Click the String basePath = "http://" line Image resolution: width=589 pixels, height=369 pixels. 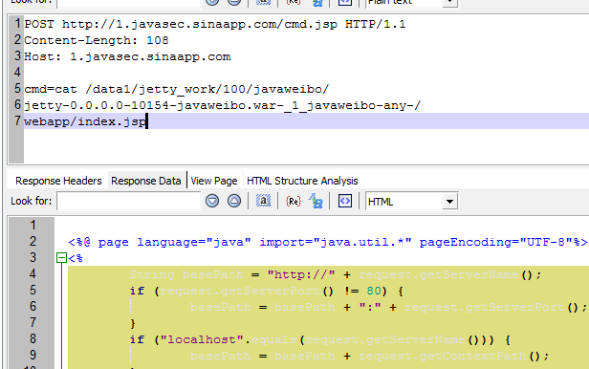pos(335,274)
